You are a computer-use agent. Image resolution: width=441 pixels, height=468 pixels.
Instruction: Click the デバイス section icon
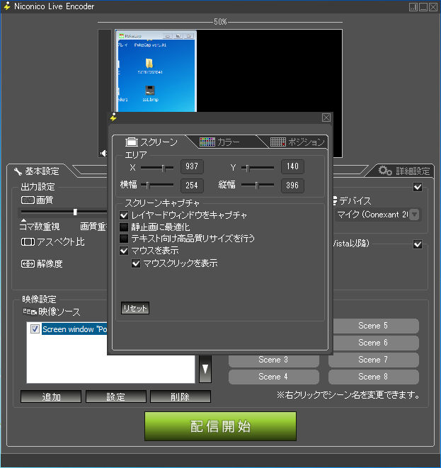[x=335, y=200]
